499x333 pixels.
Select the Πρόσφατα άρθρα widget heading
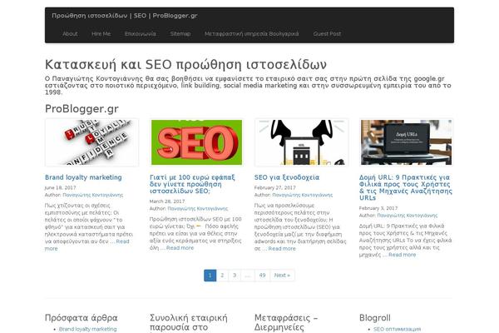click(82, 318)
